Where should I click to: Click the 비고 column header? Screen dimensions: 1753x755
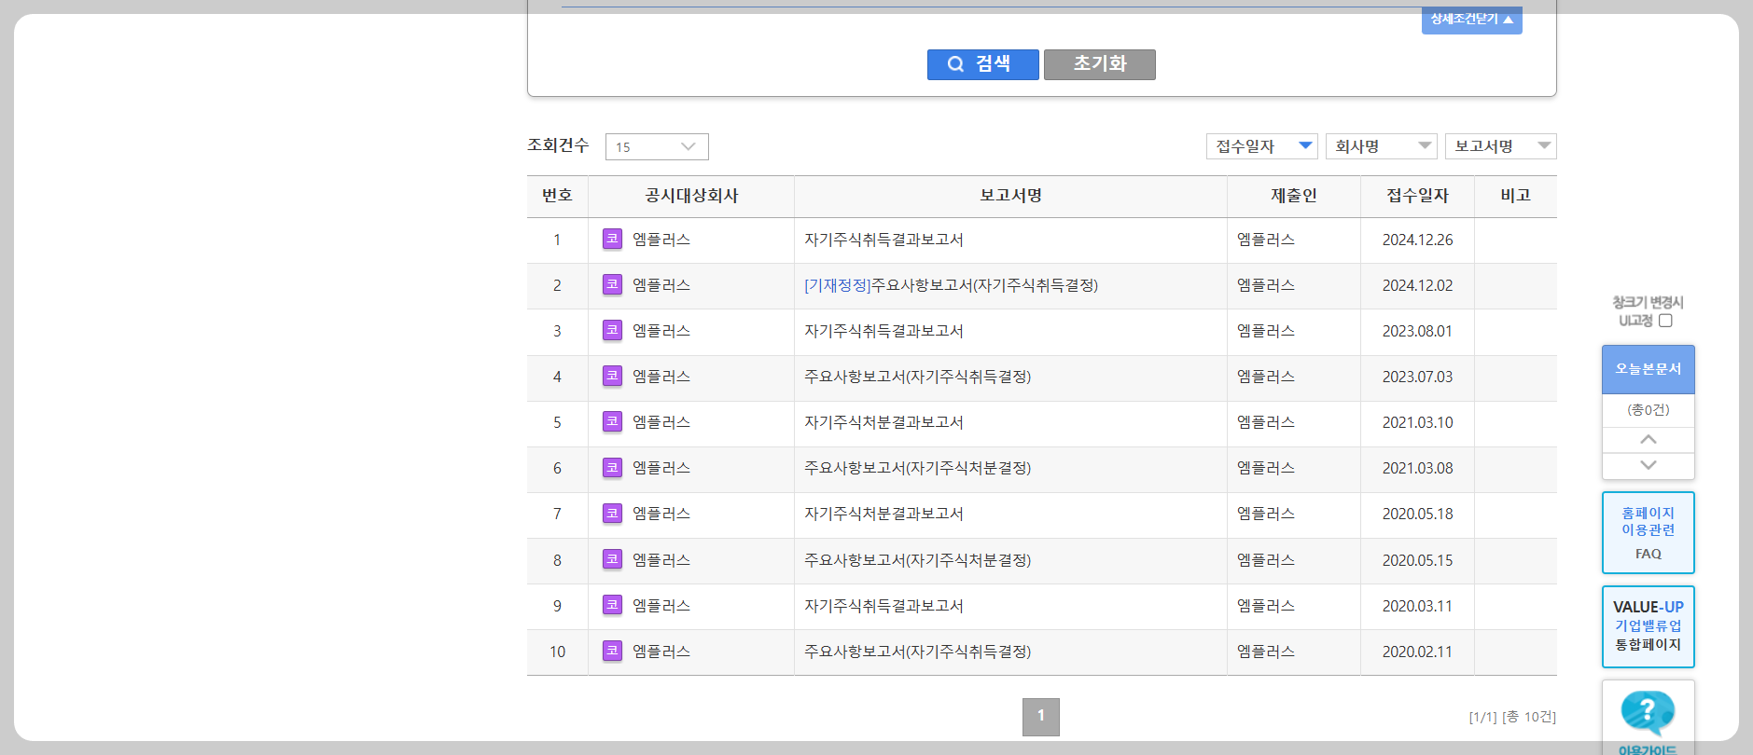(1515, 196)
